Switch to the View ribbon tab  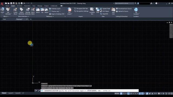[34, 6]
